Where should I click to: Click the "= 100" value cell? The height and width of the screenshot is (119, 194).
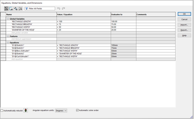(84, 21)
